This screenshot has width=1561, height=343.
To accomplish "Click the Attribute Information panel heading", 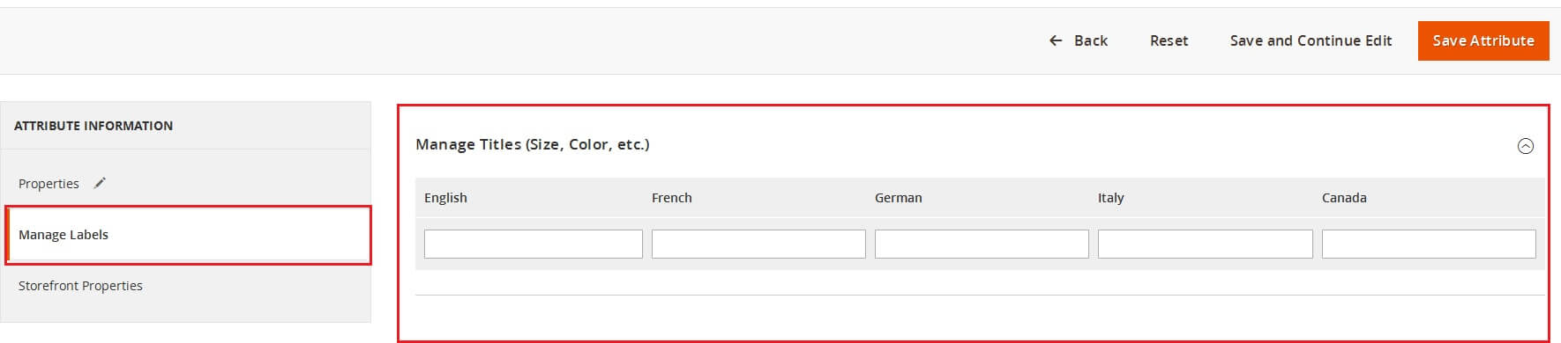I will pyautogui.click(x=93, y=126).
